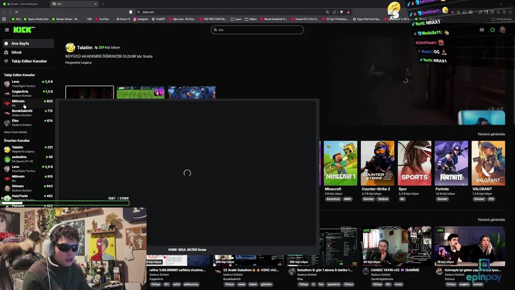Viewport: 515px width, 290px height.
Task: Open CaglarArts channel in the sidebar list
Action: (x=28, y=93)
